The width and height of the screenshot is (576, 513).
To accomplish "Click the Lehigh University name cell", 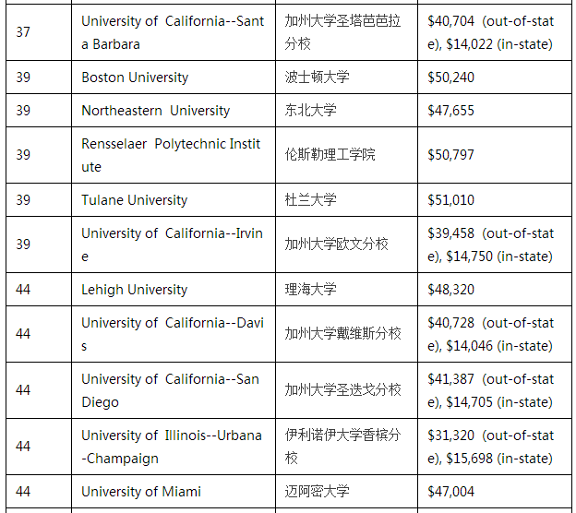I will pos(135,290).
